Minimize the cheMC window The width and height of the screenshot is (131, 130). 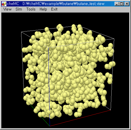coord(117,4)
